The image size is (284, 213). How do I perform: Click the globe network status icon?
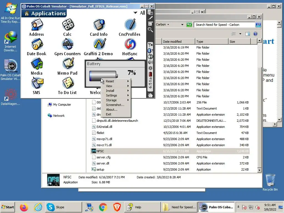coord(150,57)
